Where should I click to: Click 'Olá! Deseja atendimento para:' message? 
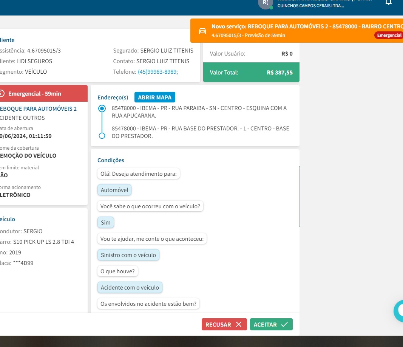tap(139, 174)
